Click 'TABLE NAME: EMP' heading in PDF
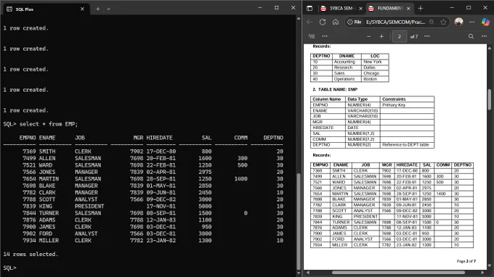 point(338,89)
